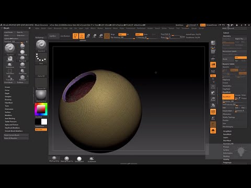Expand the Deformation tool section

coord(228,153)
